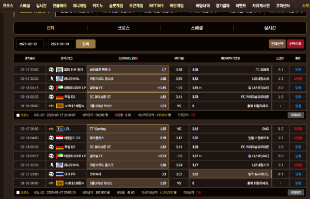This screenshot has height=199, width=310.
Task: Open 폭탄게임 in the main navigation
Action: tap(177, 6)
